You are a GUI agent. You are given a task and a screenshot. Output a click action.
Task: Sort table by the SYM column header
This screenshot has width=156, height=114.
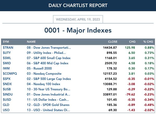[x=6, y=42]
